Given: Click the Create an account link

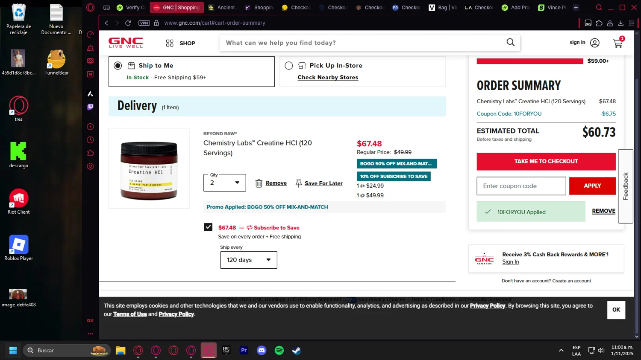Looking at the screenshot, I should click(x=571, y=281).
